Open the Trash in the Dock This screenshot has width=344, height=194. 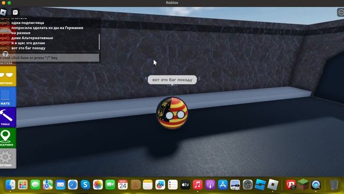[334, 184]
